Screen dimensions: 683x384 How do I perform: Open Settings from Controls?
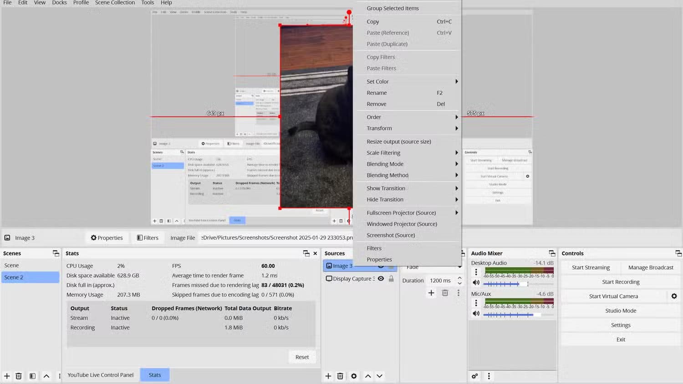pos(621,325)
